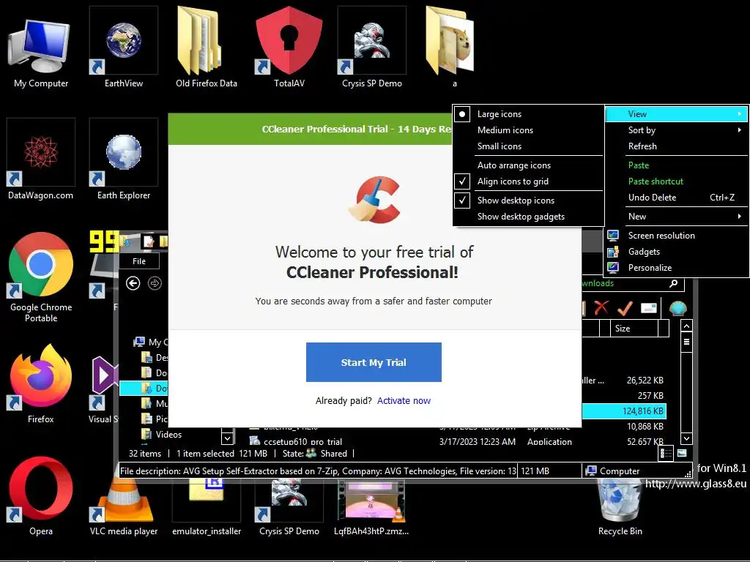Launch the TotalAV shield icon
Screen dimensions: 750x562
[289, 48]
